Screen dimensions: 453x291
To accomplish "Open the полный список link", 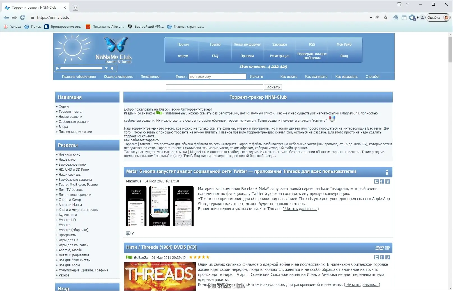I will 263,113.
